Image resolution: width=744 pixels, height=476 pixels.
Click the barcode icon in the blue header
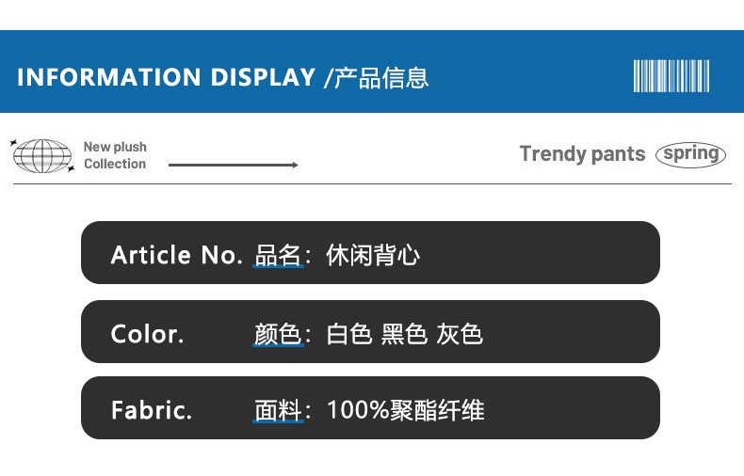tap(671, 75)
